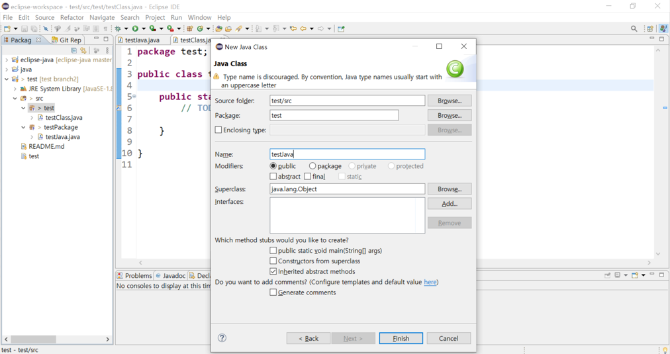Expand the JRE System Library node

15,89
